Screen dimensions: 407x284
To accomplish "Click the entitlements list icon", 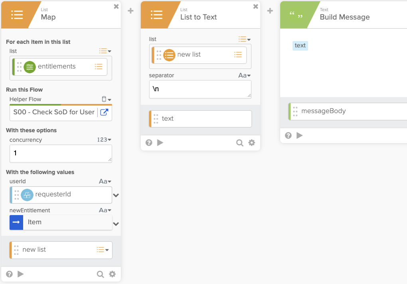I will 98,67.
